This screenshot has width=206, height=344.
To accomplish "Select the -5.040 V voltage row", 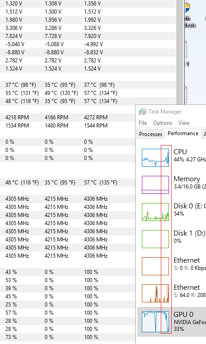I will (x=88, y=44).
